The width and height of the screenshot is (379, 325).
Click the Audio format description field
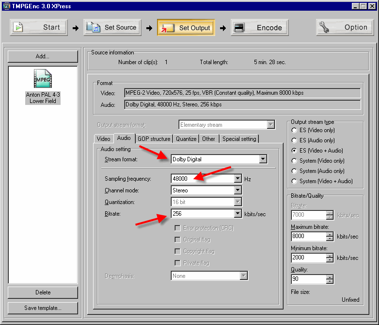(x=242, y=104)
